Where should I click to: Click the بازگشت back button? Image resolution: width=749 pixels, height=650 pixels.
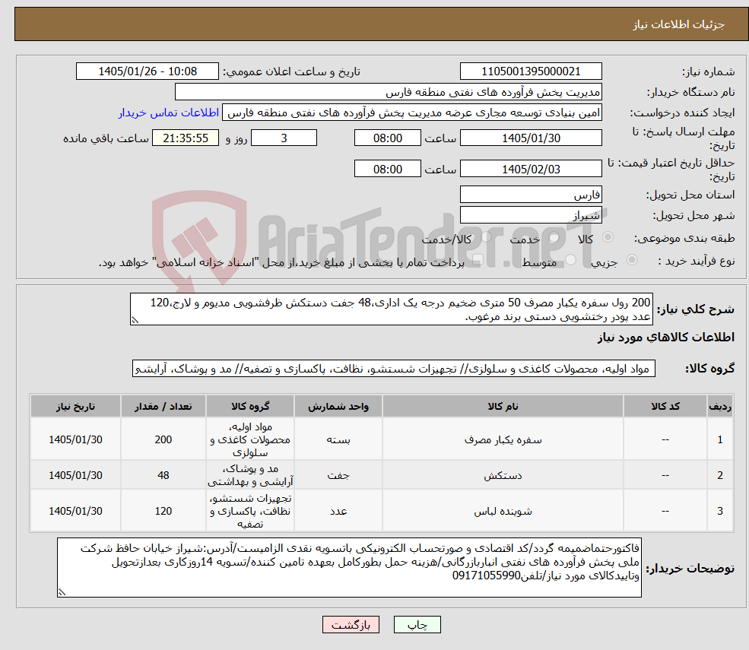351,625
